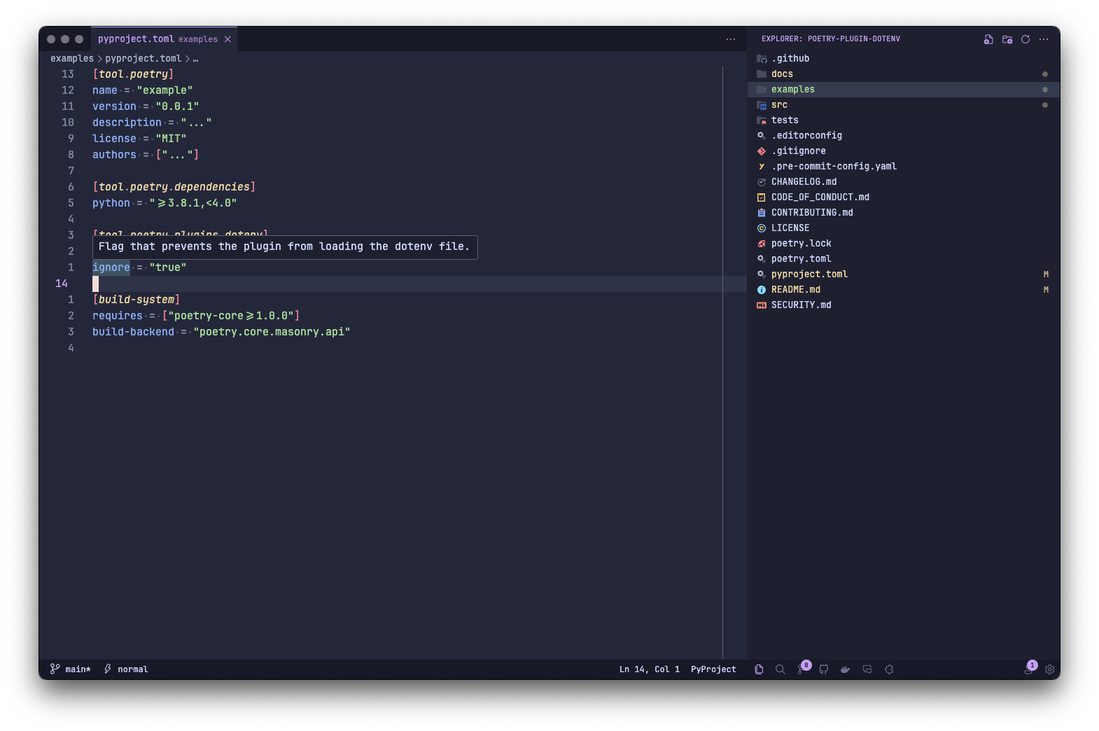This screenshot has width=1099, height=731.
Task: Open the Explorer more actions ellipsis menu
Action: click(x=1044, y=39)
